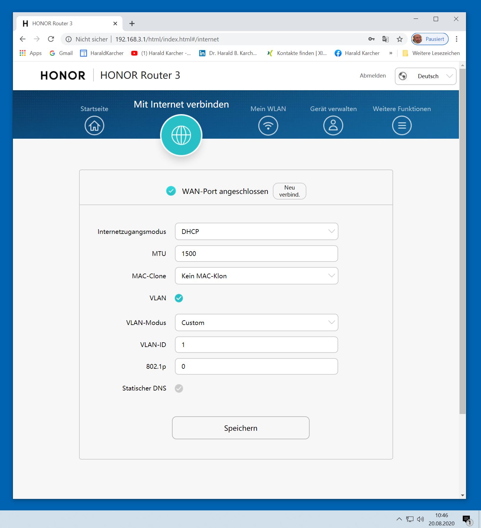Switch to the Mein WLAN tab label
This screenshot has width=481, height=528.
[x=268, y=109]
